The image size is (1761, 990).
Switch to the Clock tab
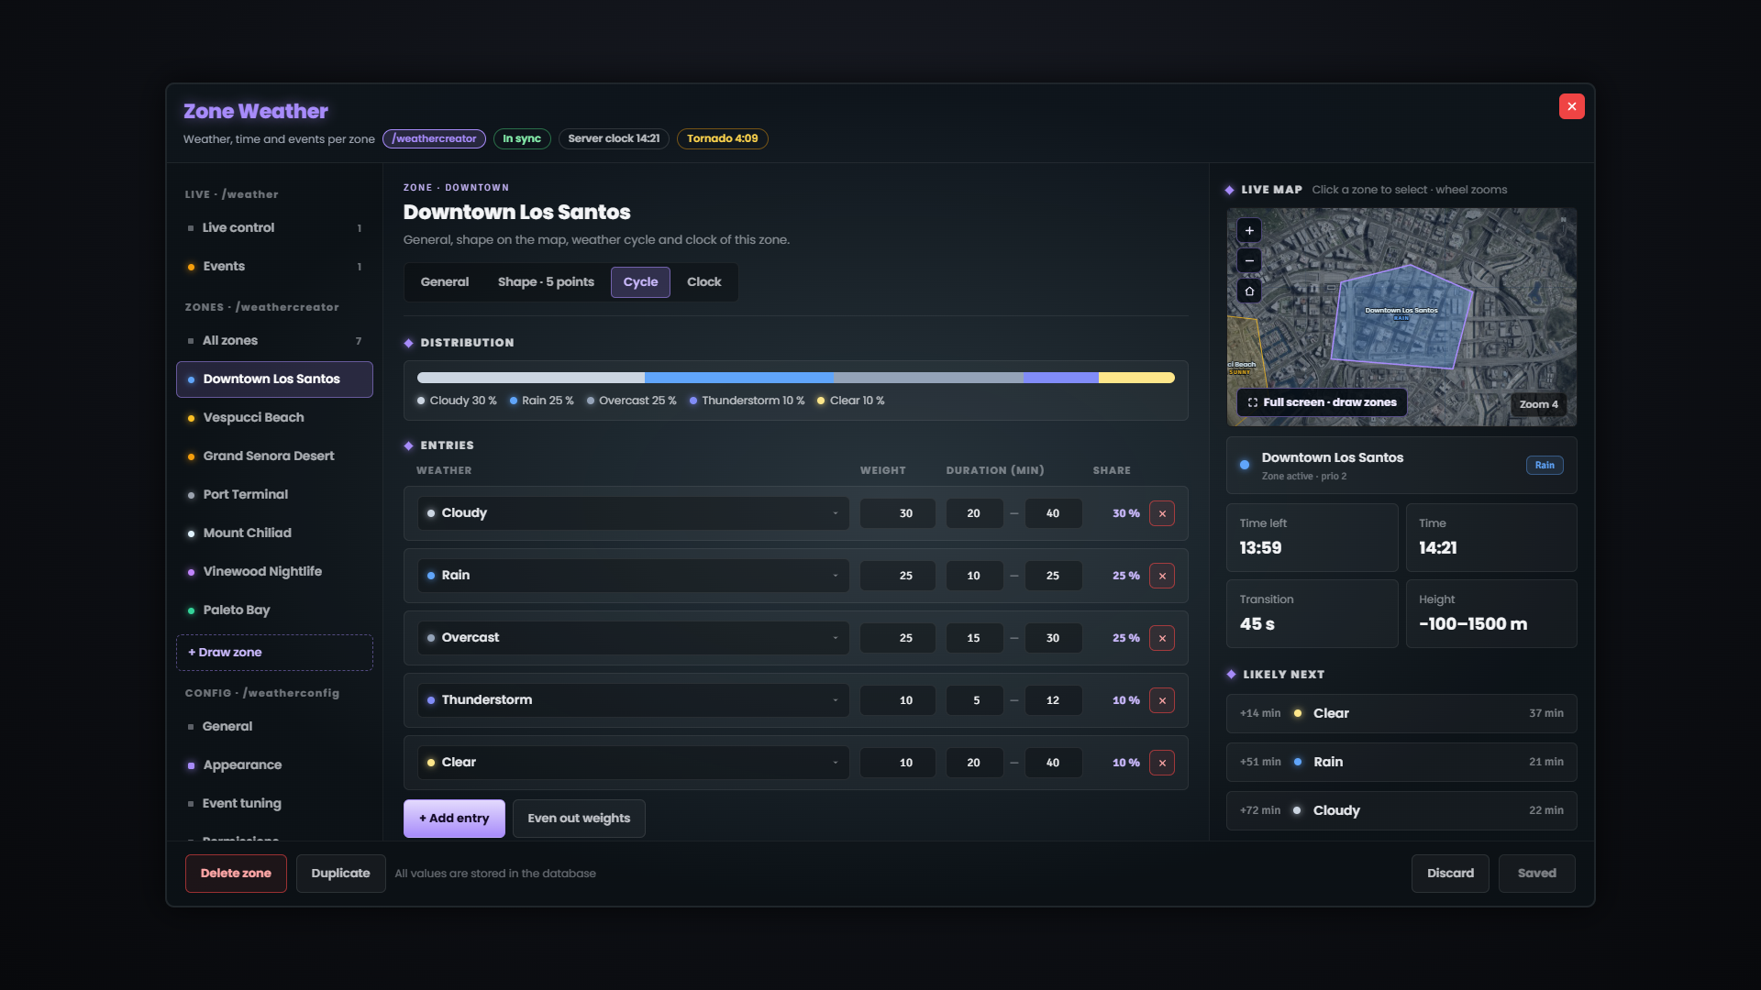point(703,282)
